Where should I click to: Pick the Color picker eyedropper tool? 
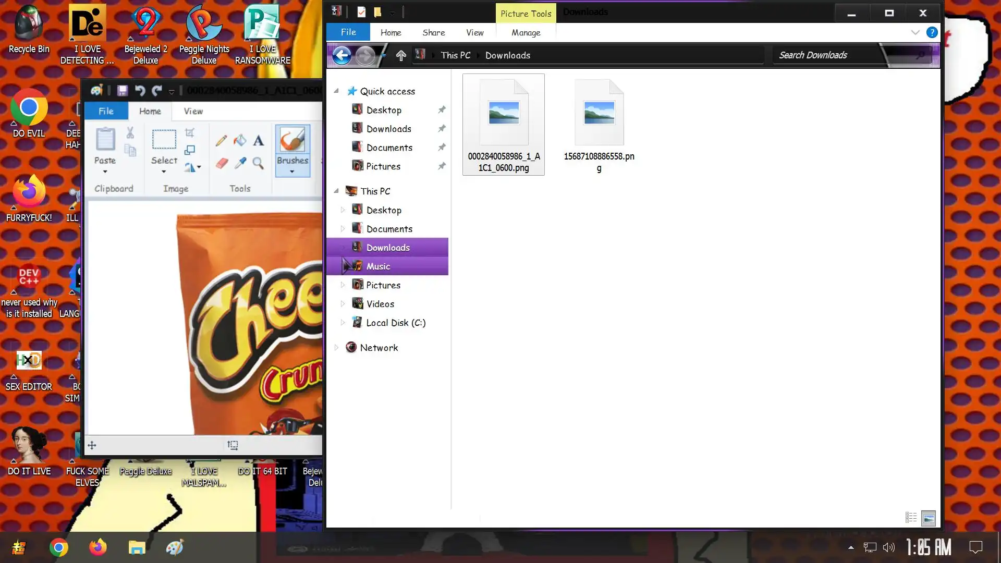coord(240,164)
